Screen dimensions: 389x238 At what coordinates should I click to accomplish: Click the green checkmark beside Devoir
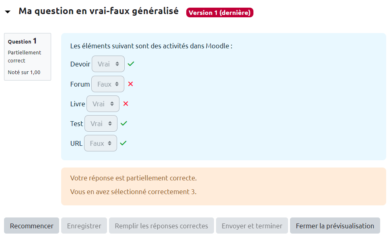click(x=131, y=64)
